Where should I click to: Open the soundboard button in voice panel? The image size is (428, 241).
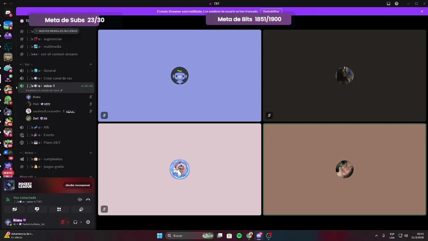click(81, 209)
